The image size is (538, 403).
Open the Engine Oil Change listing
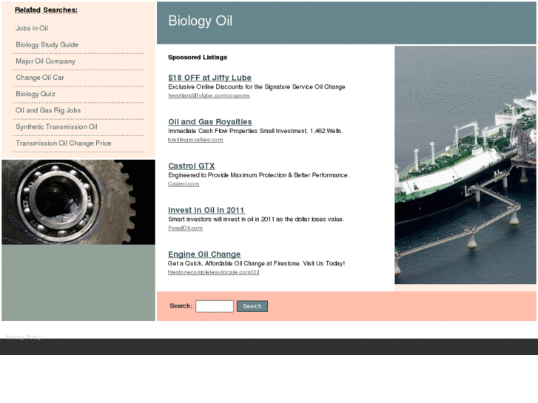click(x=204, y=254)
